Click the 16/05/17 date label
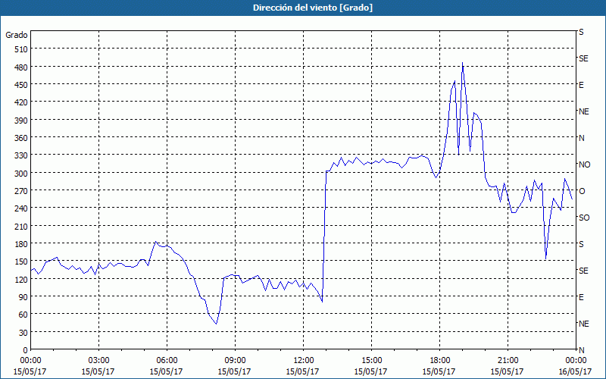Screen dimensions: 606x379 [576, 371]
